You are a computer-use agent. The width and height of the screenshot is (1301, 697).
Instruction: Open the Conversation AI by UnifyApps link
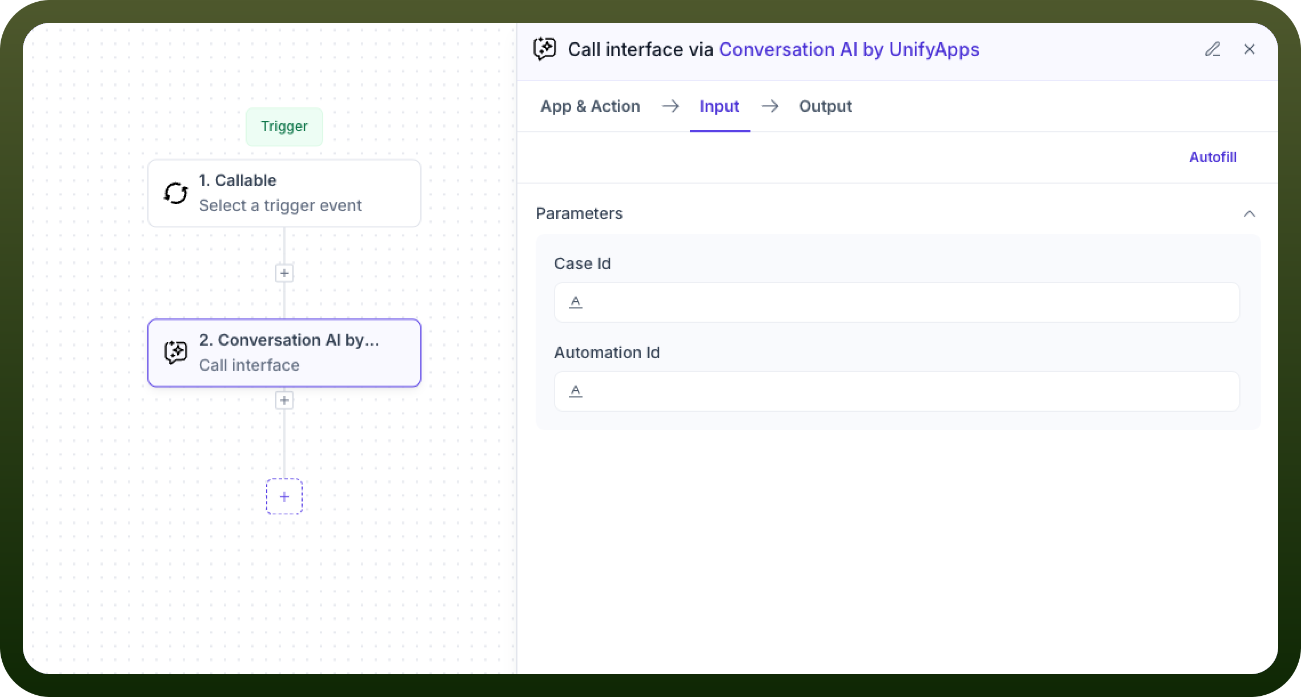tap(849, 50)
